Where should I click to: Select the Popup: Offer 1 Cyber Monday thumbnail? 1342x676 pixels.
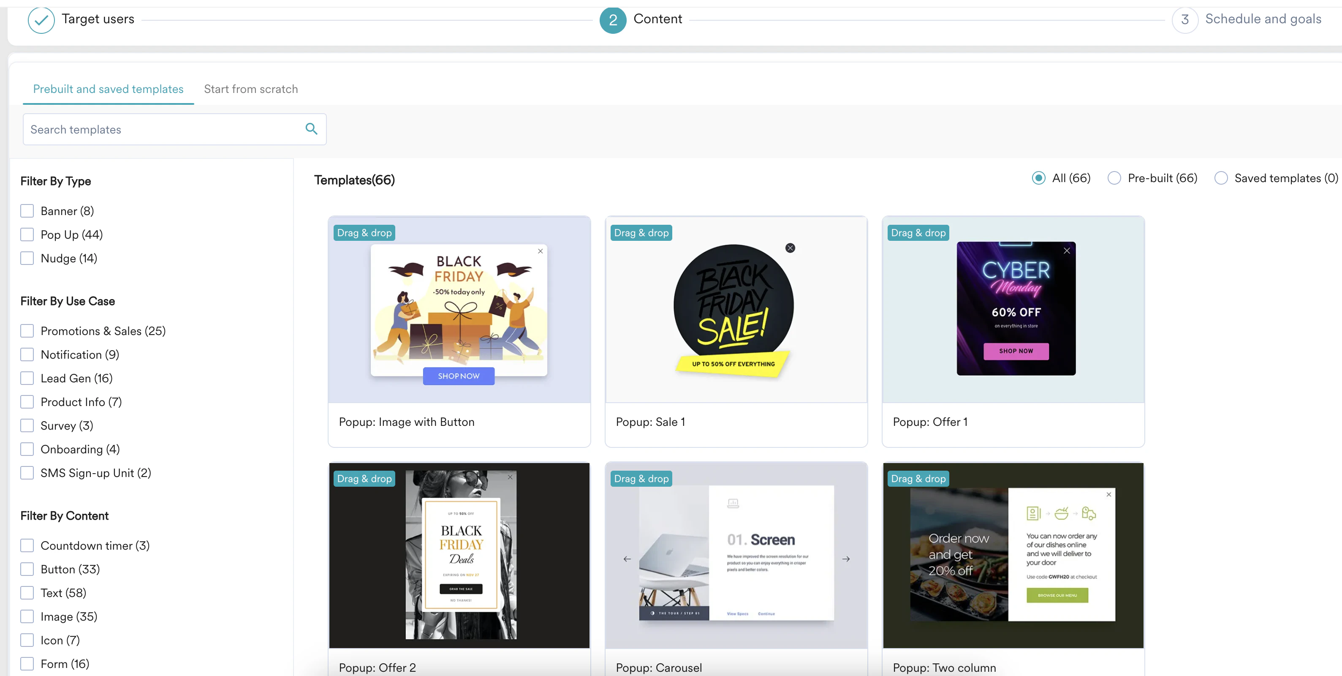(1015, 308)
